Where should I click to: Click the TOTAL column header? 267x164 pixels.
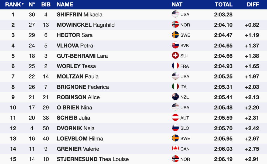224,5
